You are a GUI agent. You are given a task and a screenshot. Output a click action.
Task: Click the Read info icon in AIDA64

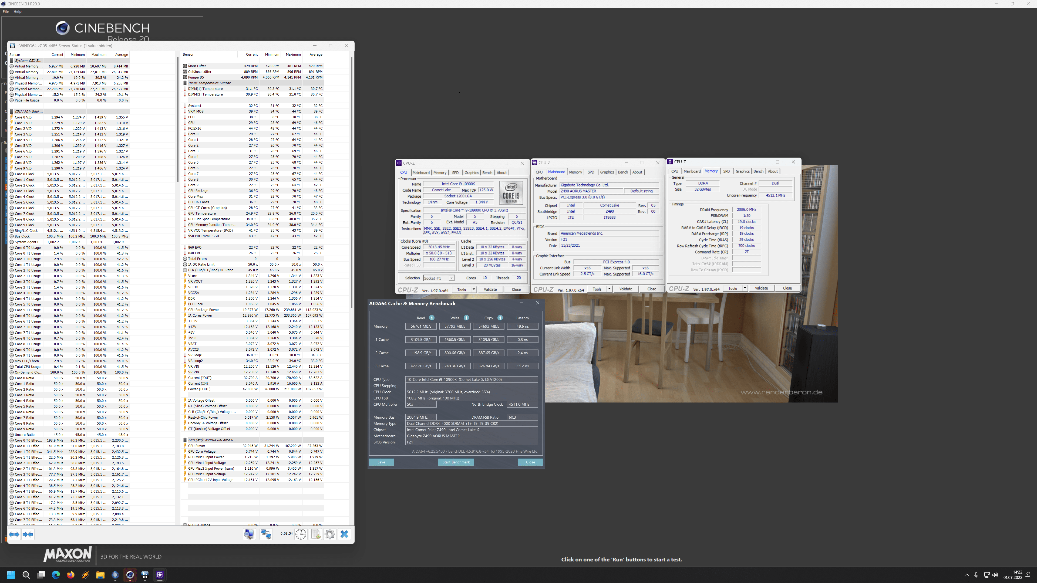tap(432, 318)
